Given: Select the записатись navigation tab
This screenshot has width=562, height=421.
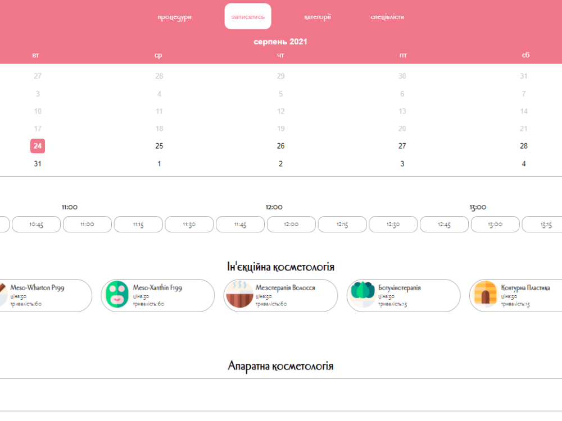Looking at the screenshot, I should click(248, 16).
